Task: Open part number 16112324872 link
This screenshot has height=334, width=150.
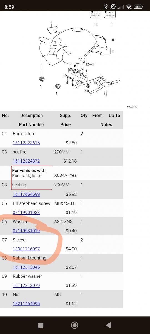Action: (x=26, y=161)
